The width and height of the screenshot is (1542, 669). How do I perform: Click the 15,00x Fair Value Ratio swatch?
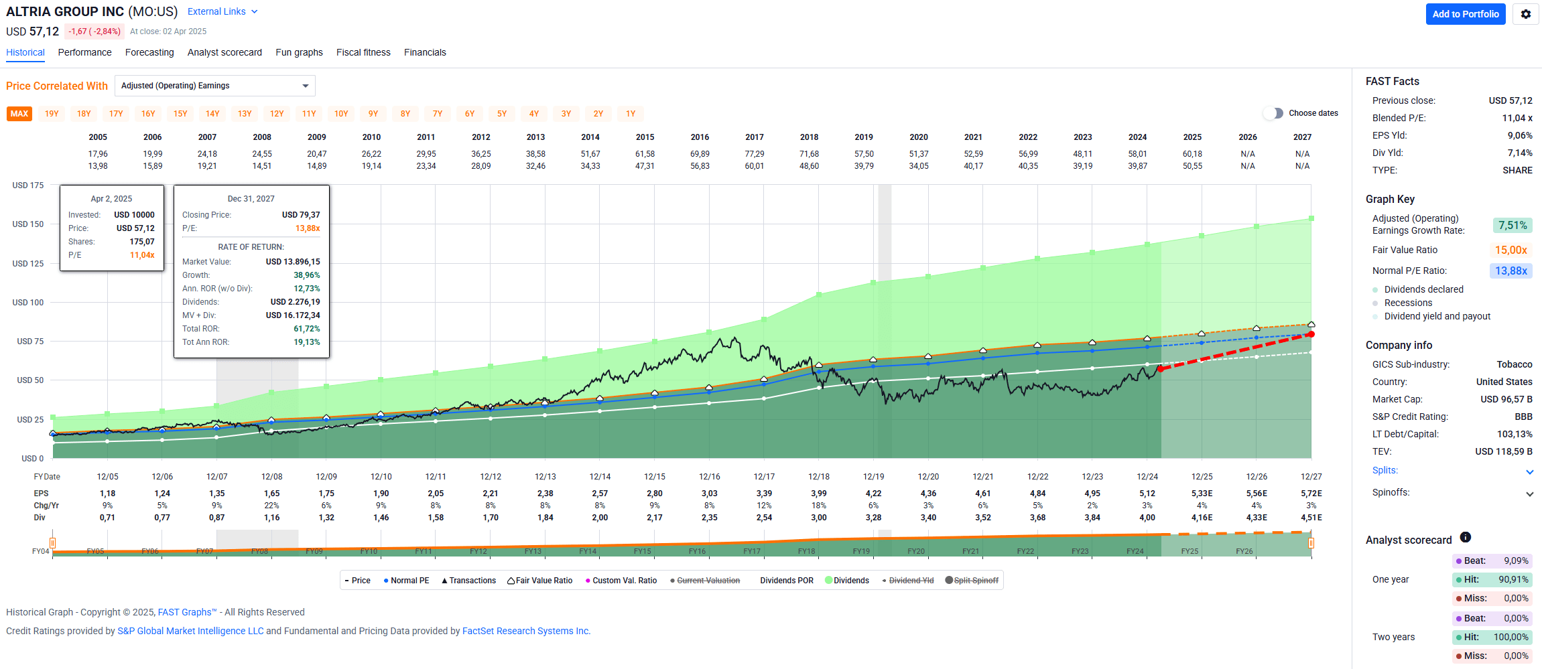coord(1511,250)
